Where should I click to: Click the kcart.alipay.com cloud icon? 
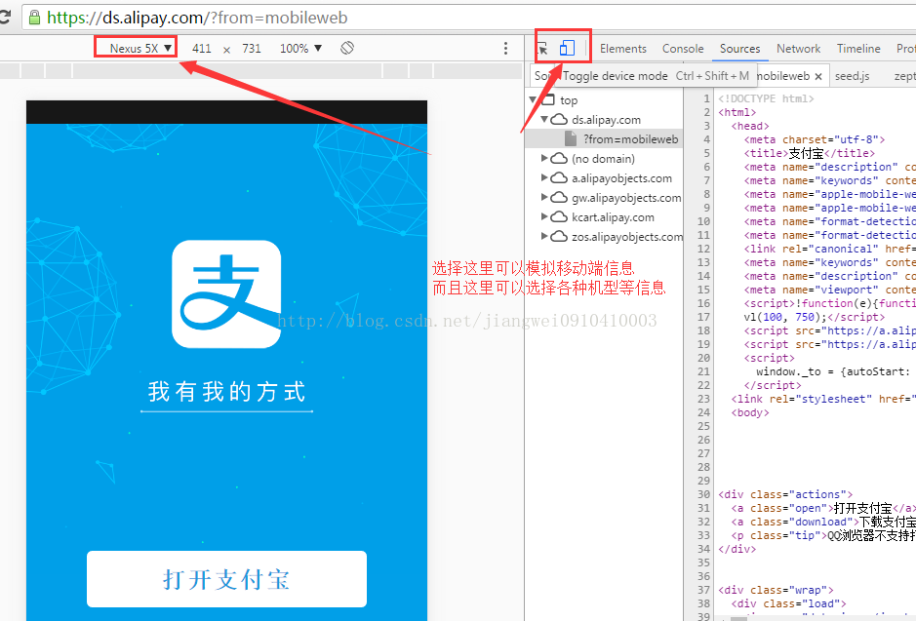point(559,216)
